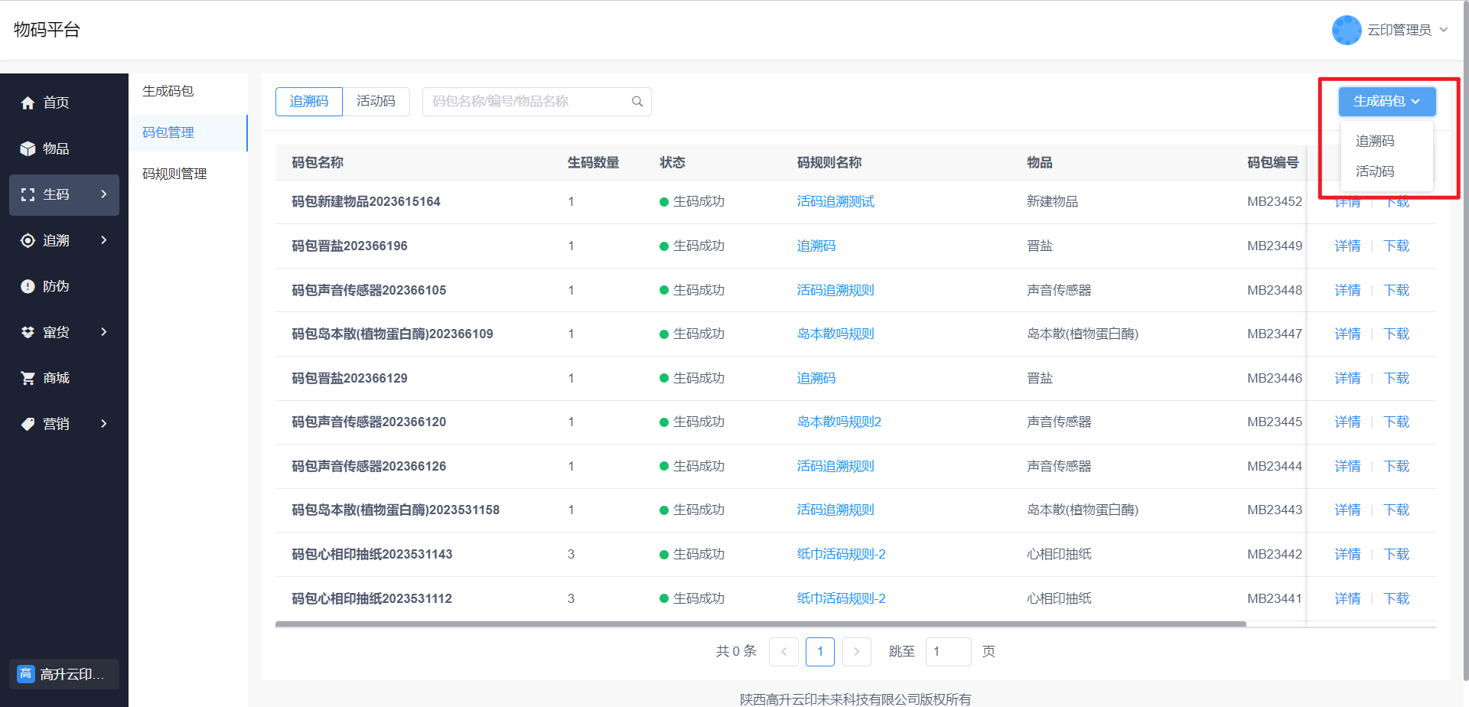Click 物码平台 title
This screenshot has width=1469, height=707.
(47, 30)
